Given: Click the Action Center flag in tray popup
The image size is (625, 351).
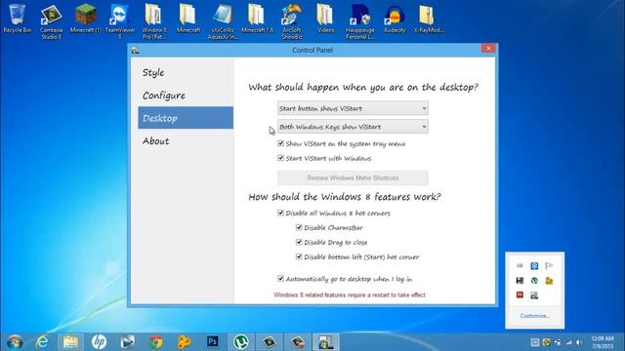Looking at the screenshot, I should (549, 266).
